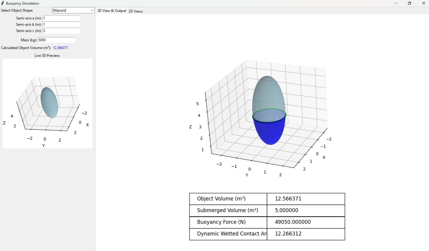Viewport: 429px width, 251px height.
Task: Close the Buoyancy Simulation window
Action: (x=424, y=3)
